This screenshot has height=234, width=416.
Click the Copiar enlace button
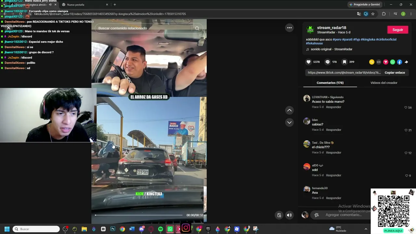coord(395,73)
